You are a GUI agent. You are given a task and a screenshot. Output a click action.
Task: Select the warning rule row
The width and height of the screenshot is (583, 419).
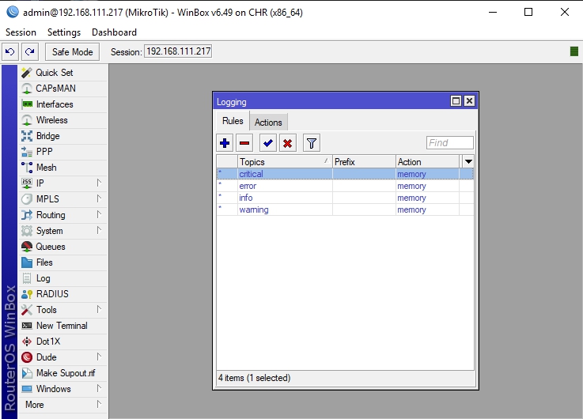[x=345, y=209]
